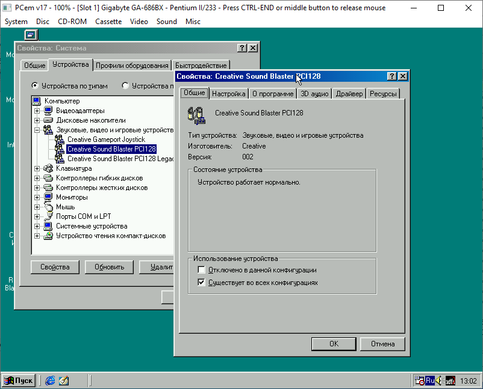Open the PCem CD-ROM menu
The height and width of the screenshot is (389, 483).
coord(72,22)
